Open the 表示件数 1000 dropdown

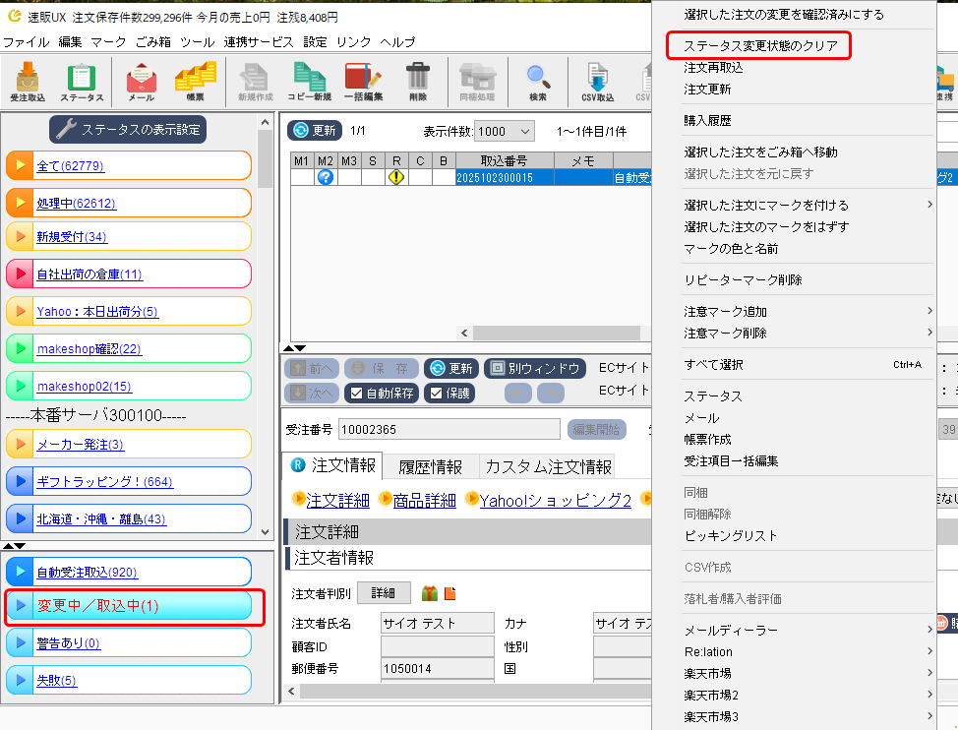(x=505, y=131)
